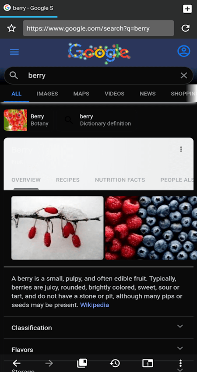Follow the Wikipedia link

point(95,305)
